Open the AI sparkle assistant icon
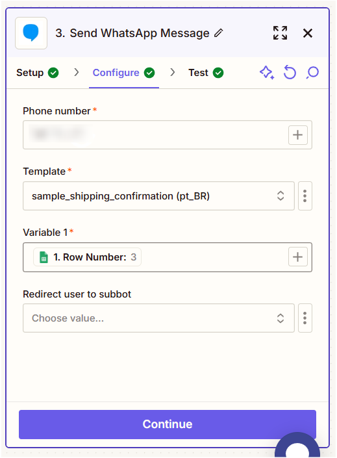The image size is (337, 458). pyautogui.click(x=267, y=73)
